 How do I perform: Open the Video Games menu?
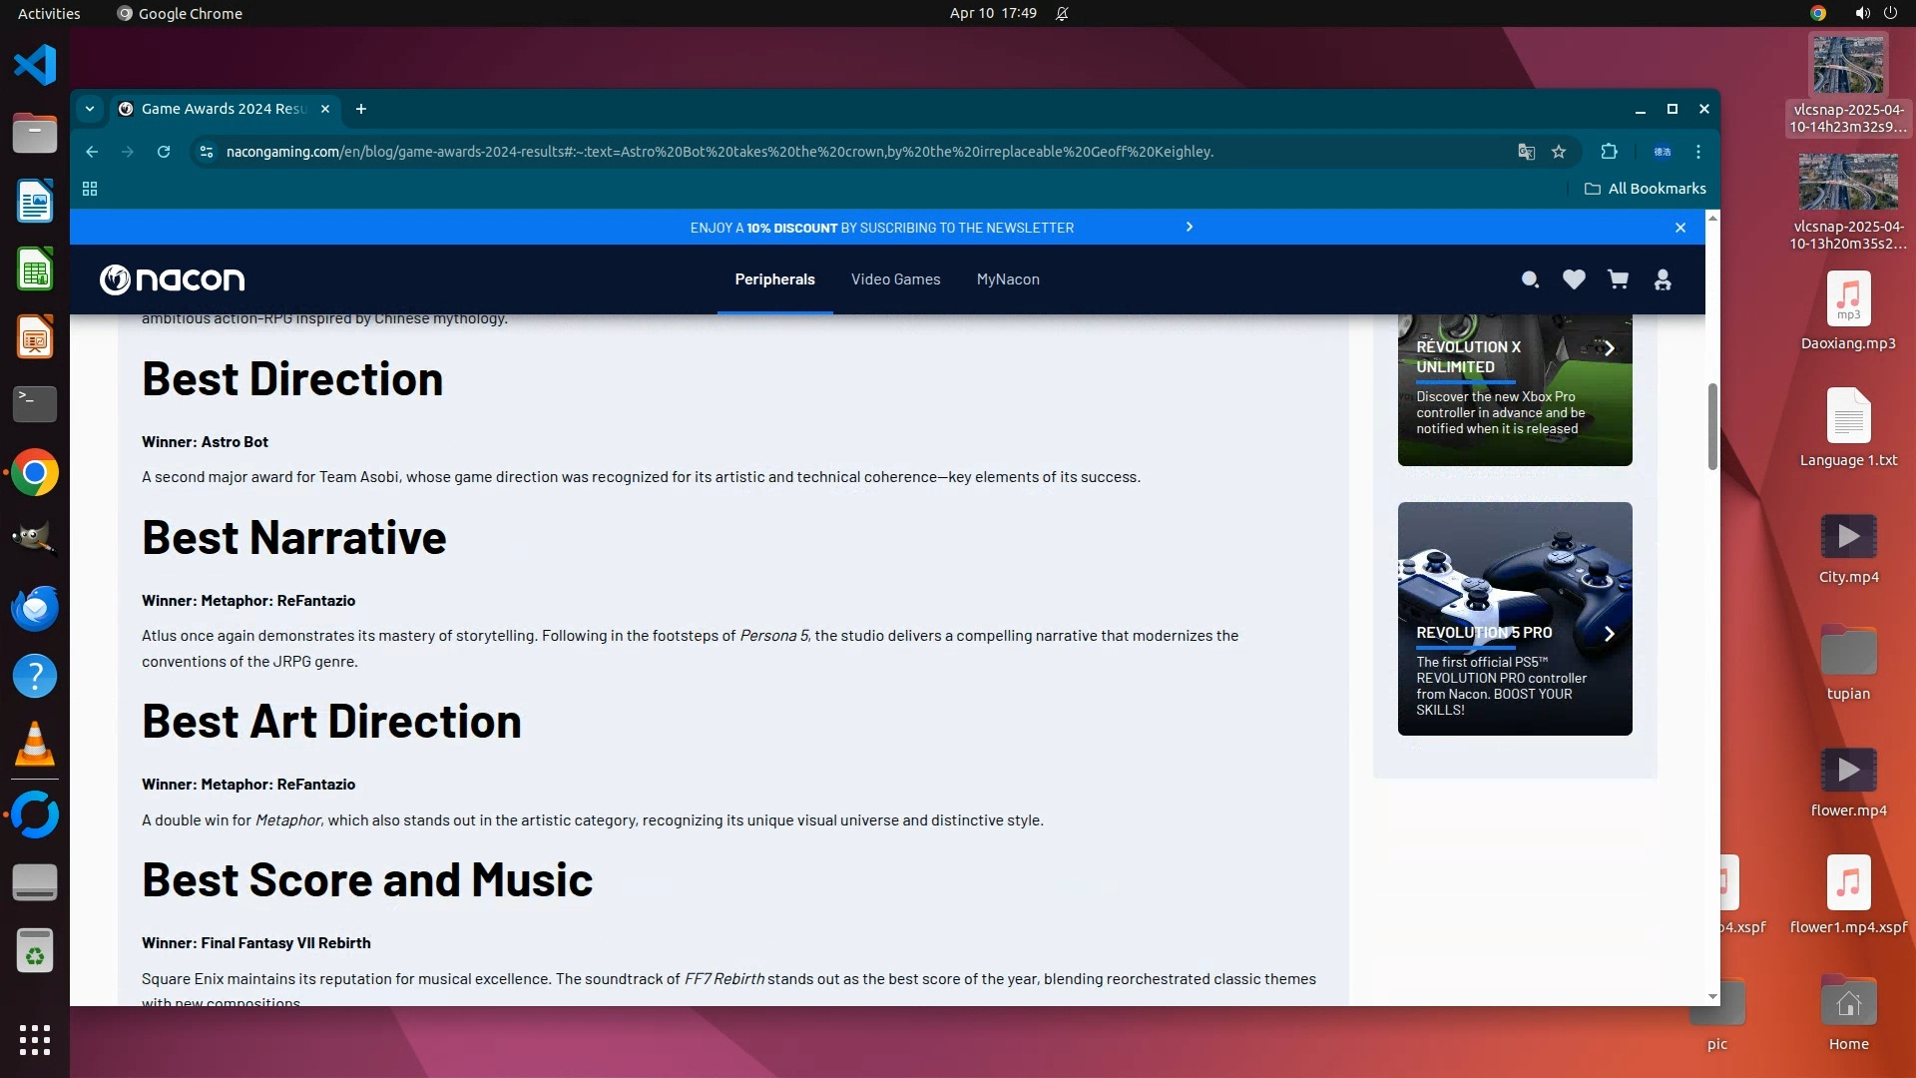895,279
